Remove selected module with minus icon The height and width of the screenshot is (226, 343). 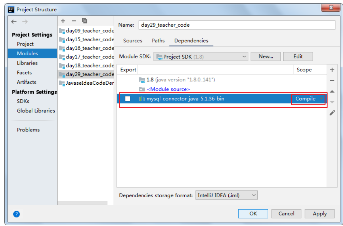(x=74, y=21)
